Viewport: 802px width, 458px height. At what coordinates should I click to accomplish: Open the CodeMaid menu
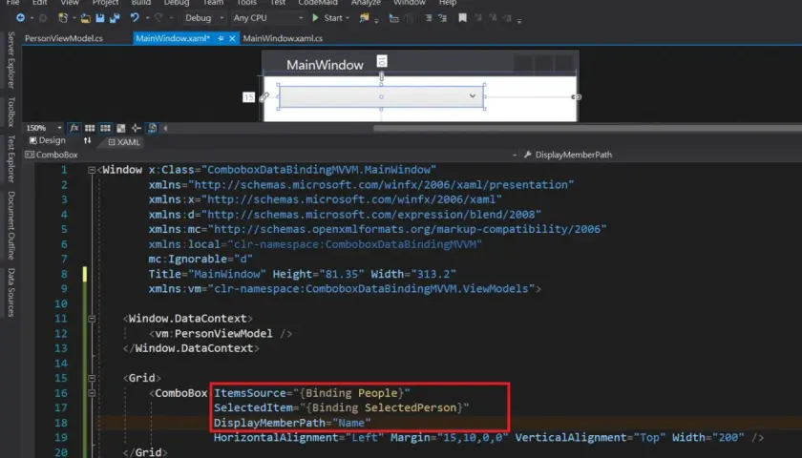[x=318, y=3]
